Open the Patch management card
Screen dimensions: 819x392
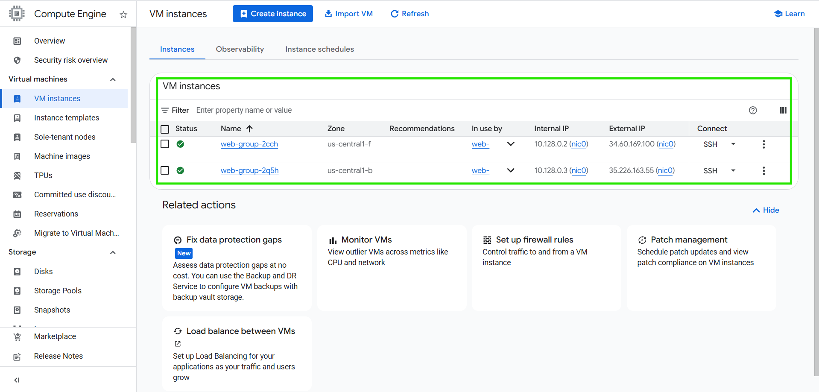coord(701,268)
